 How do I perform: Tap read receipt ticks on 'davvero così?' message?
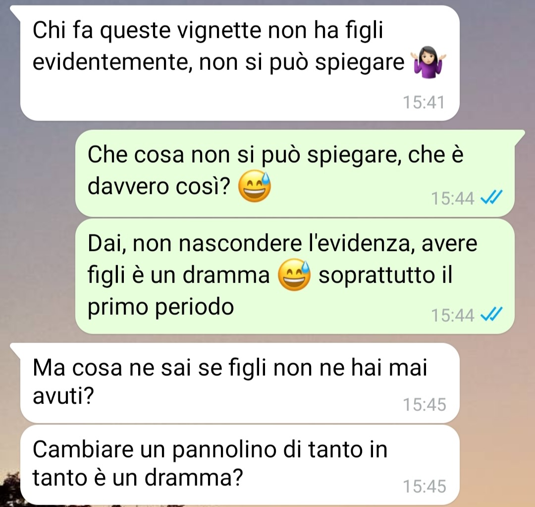point(491,197)
